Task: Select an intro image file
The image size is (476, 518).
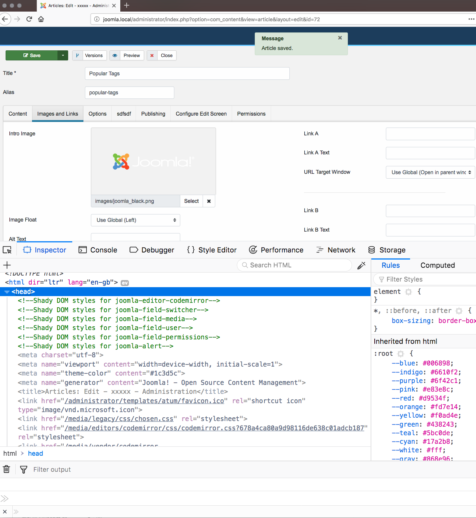Action: click(191, 201)
